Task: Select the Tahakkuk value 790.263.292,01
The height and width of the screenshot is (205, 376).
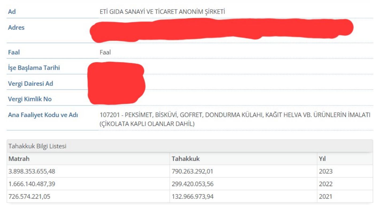Action: pyautogui.click(x=192, y=171)
